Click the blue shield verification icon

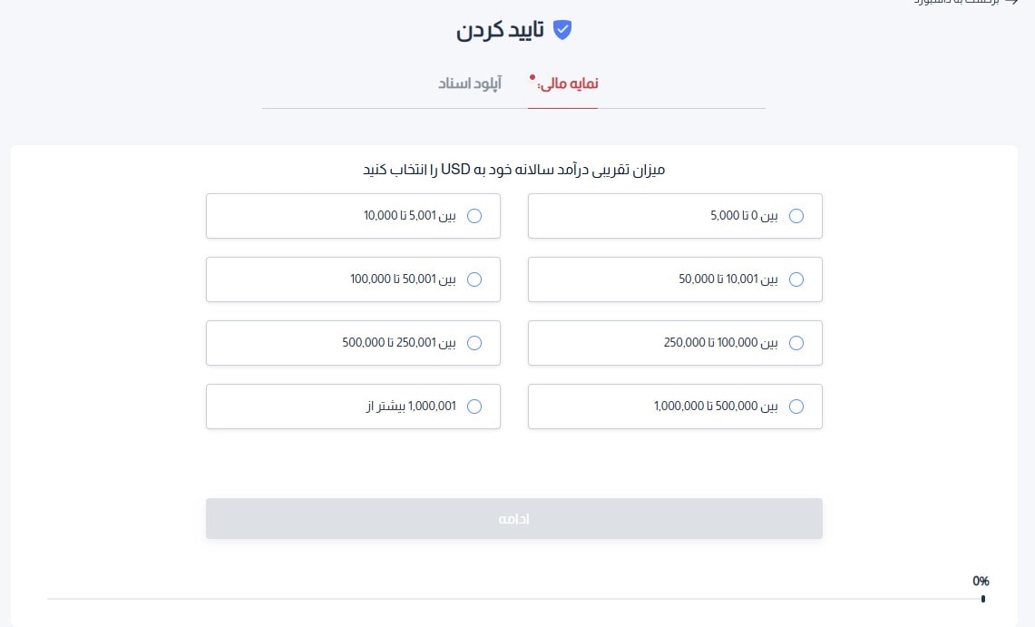click(562, 30)
